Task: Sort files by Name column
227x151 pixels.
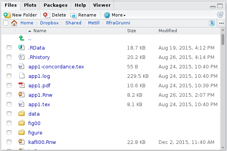Action: pos(76,31)
